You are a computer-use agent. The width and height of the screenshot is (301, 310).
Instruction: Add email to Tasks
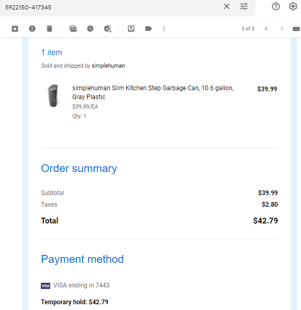point(108,29)
